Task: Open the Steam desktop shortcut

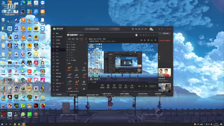Action: [29, 55]
